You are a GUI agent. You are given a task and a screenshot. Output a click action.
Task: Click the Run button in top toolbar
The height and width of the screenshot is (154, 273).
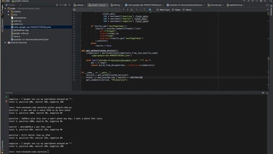tap(249, 1)
